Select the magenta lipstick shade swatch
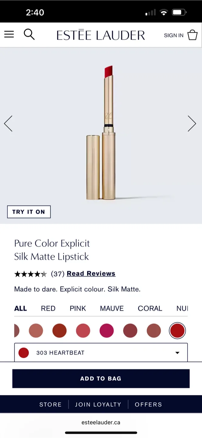 (x=106, y=330)
